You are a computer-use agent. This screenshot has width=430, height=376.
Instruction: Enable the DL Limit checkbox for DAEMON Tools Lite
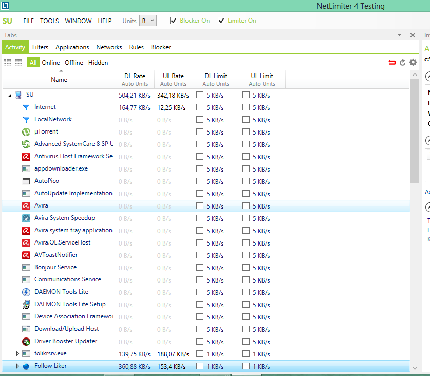pos(200,292)
